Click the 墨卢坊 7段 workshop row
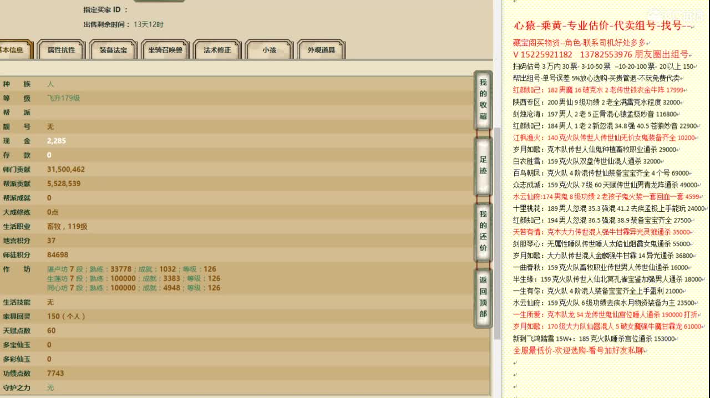Viewport: 710px width, 398px height. pos(132,269)
